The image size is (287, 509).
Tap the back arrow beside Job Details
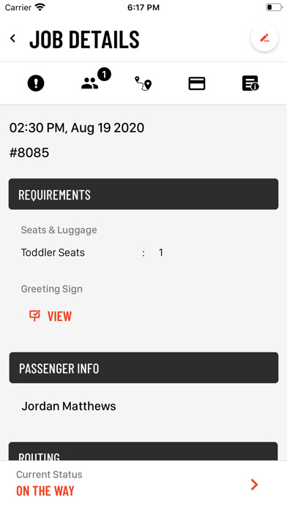pos(12,38)
